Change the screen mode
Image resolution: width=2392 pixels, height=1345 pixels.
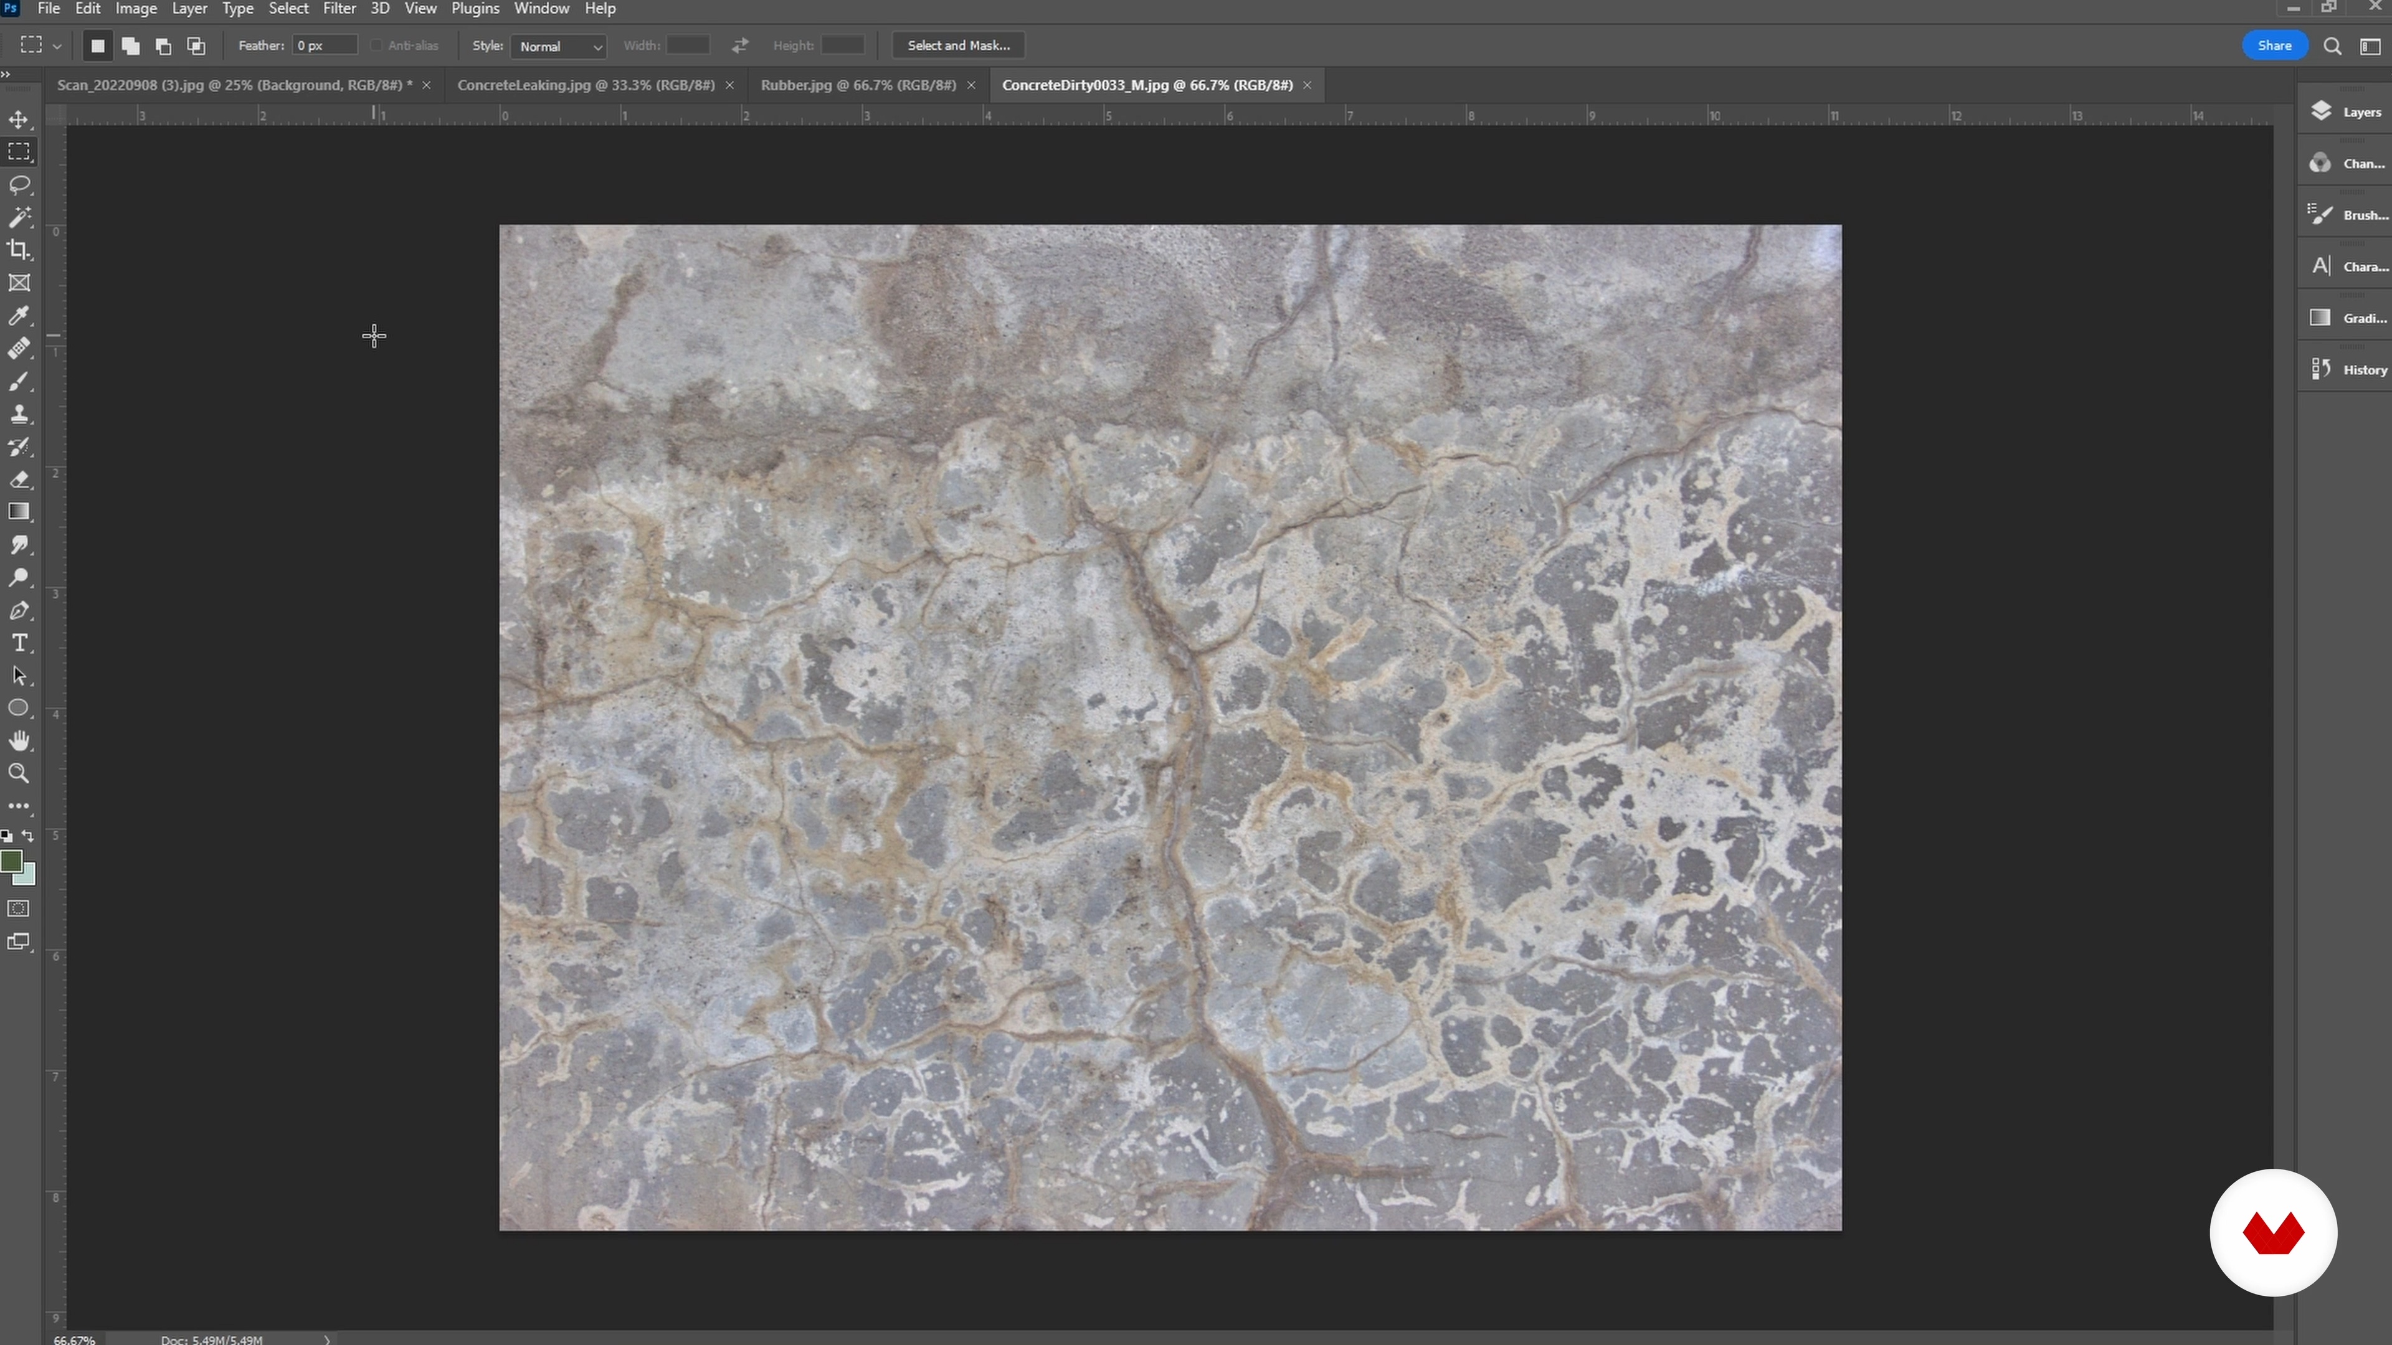[x=19, y=942]
